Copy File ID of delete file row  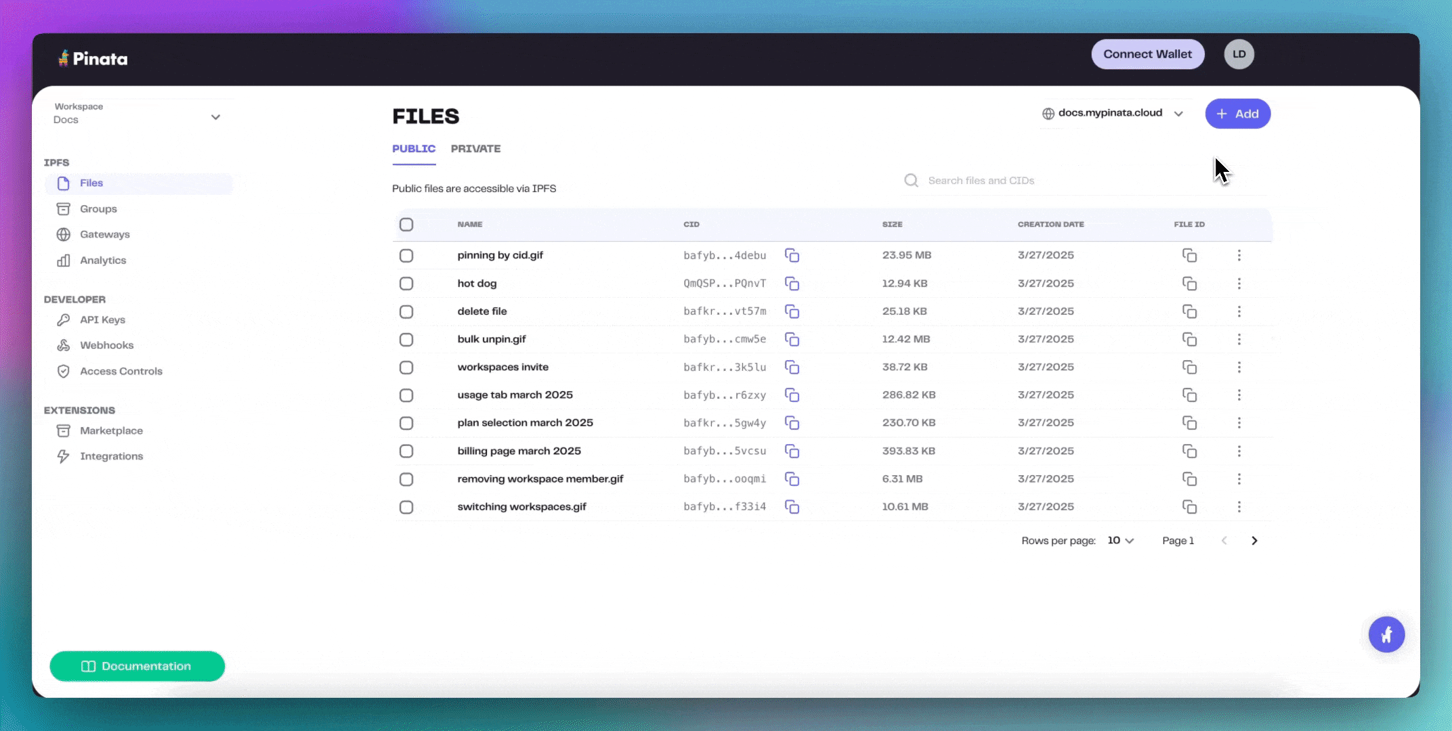point(1189,311)
